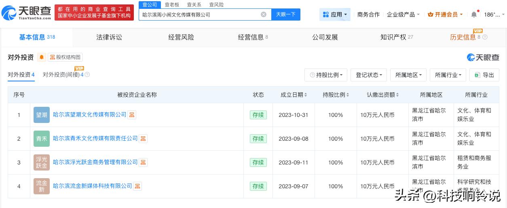The width and height of the screenshot is (507, 208).
Task: Click the 股权结构图 button
Action: point(65,57)
